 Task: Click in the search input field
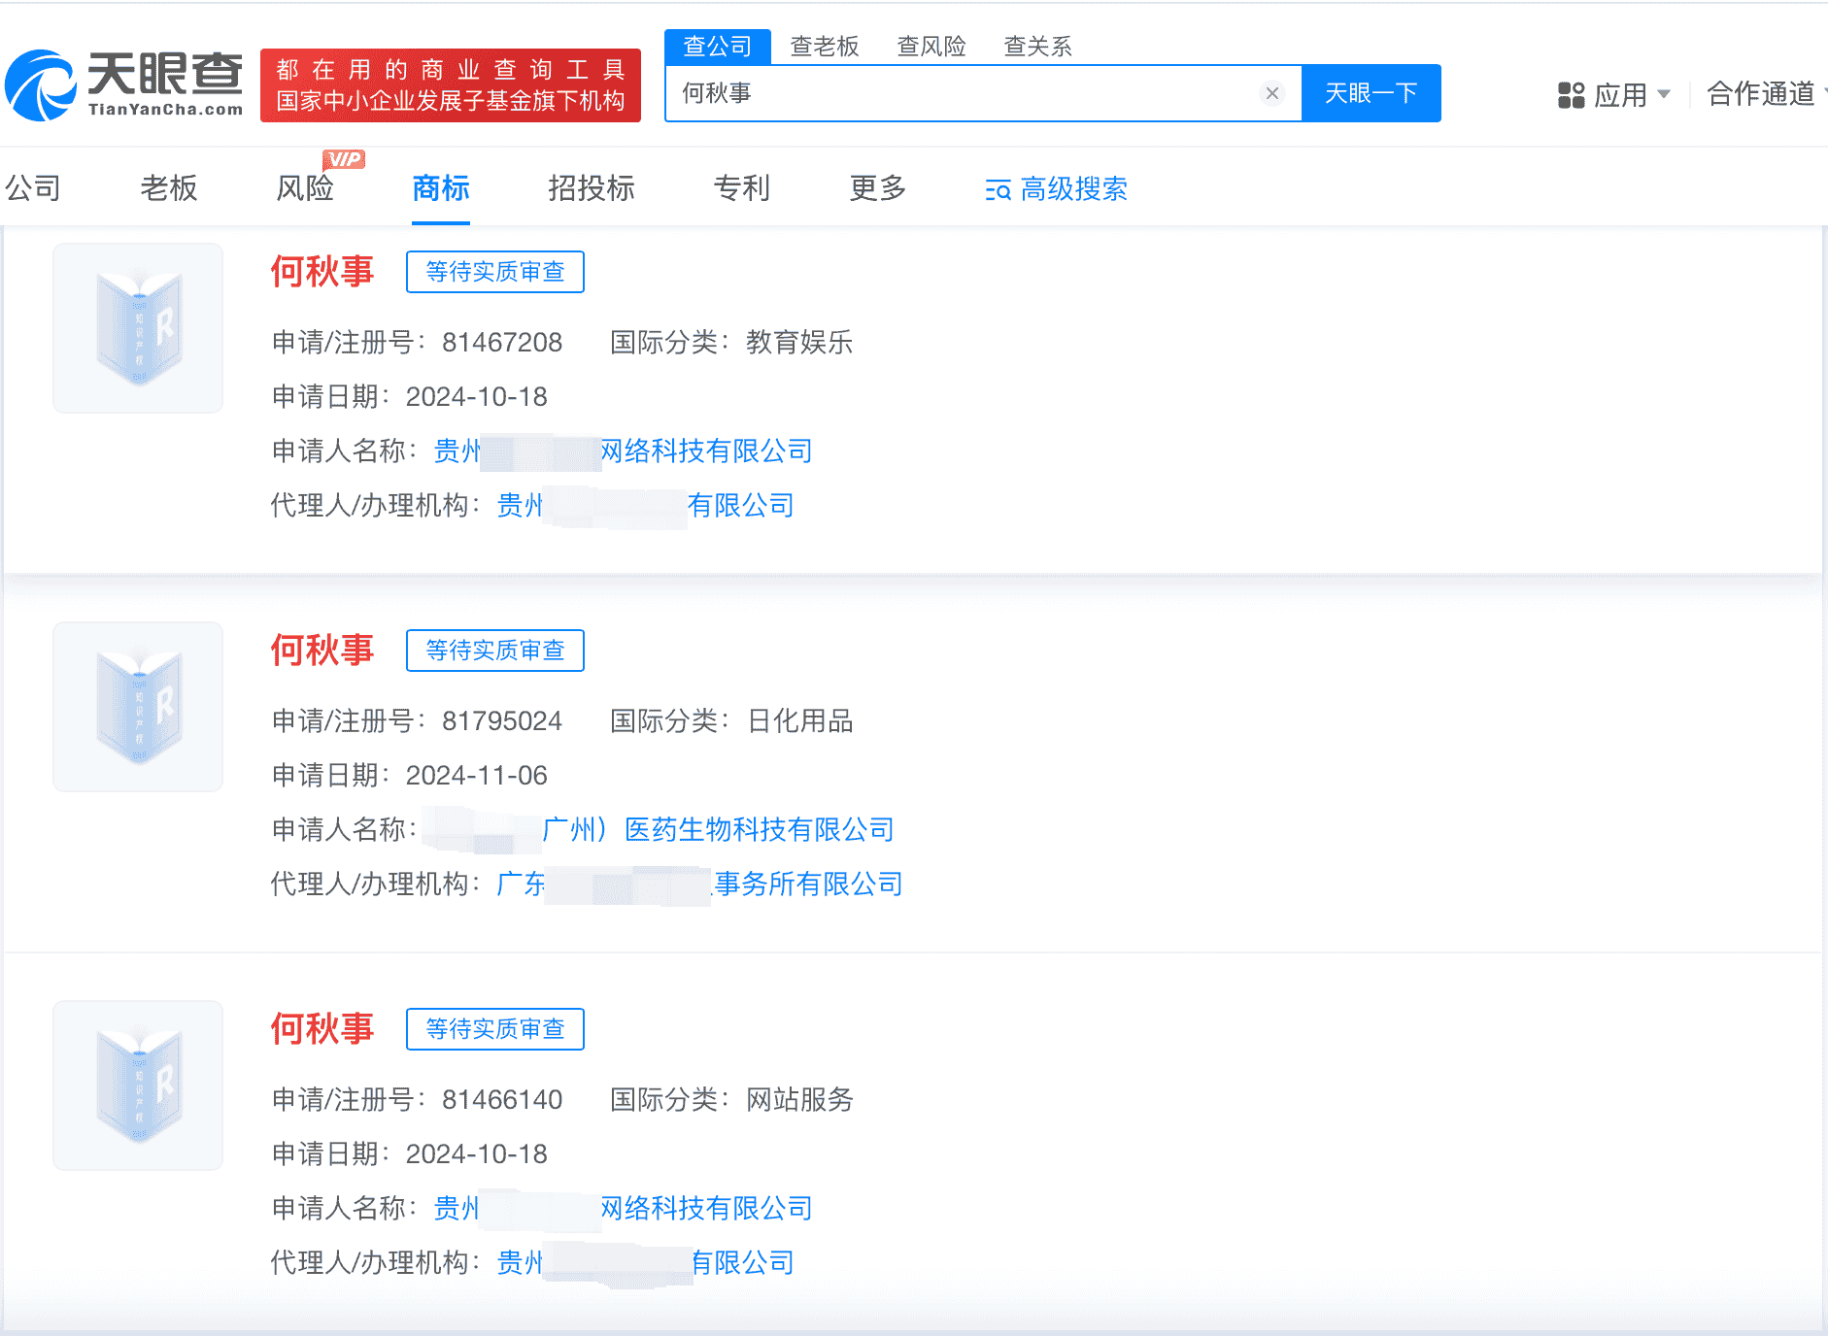point(962,93)
